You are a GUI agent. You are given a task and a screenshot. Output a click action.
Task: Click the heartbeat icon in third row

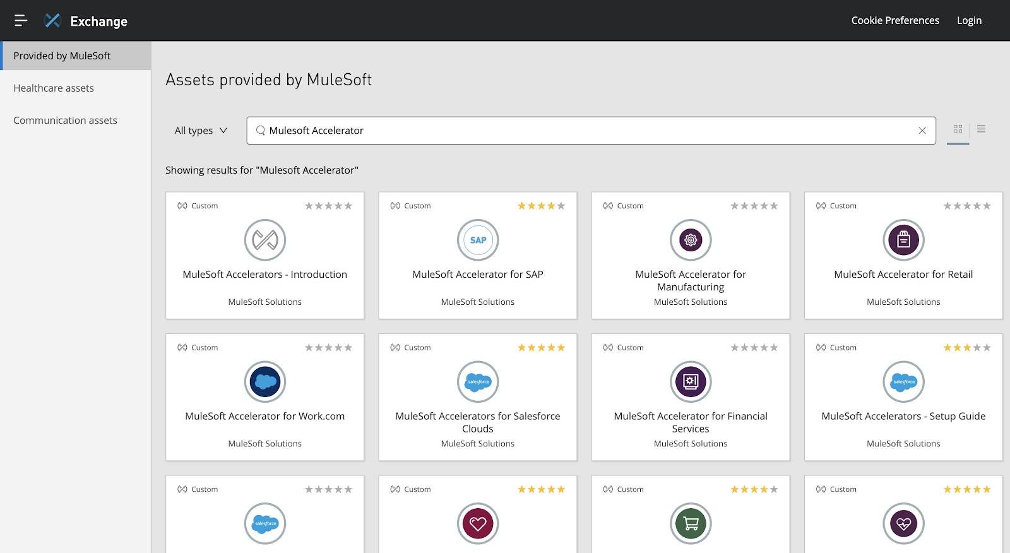[903, 523]
